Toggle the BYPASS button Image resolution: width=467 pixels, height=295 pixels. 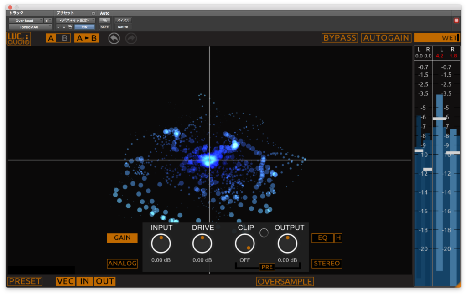[x=339, y=38]
